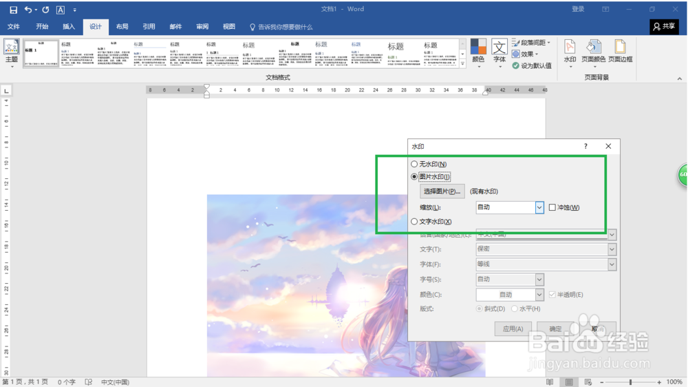Screen dimensions: 688x387
Task: Click the zoom slider handle
Action: point(630,382)
